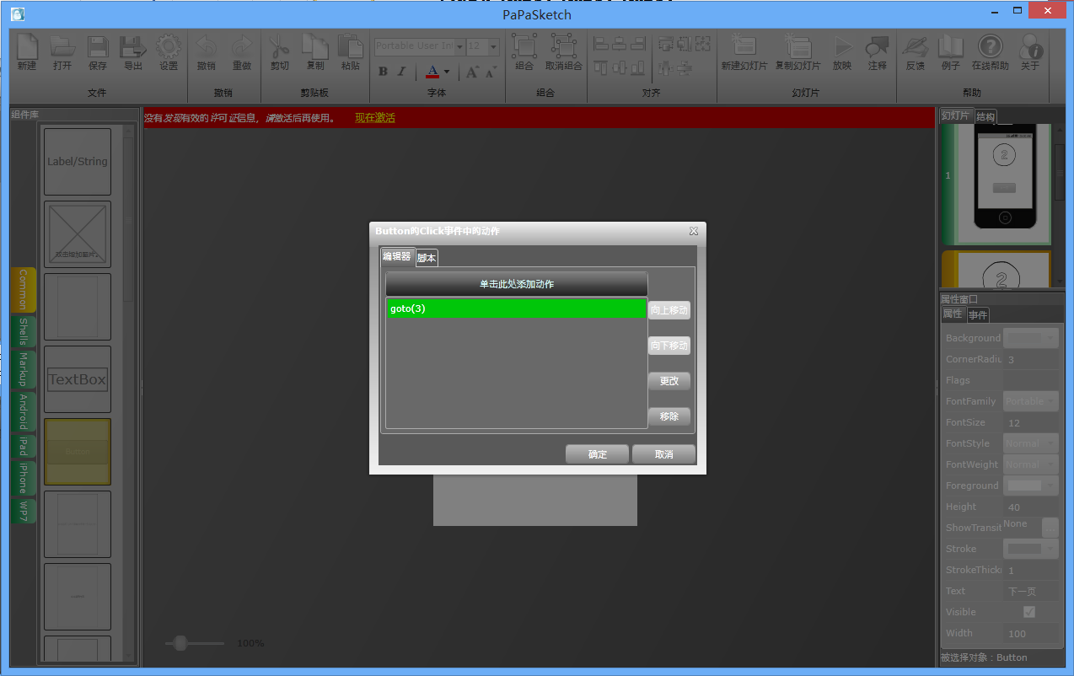Viewport: 1074px width, 676px height.
Task: Select the 编辑器 tab in dialog
Action: [x=397, y=256]
